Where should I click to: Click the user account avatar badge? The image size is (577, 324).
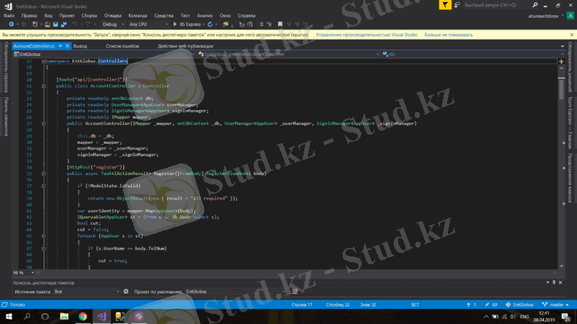click(x=571, y=16)
